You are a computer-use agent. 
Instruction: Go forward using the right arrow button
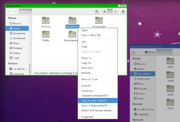coord(14,11)
